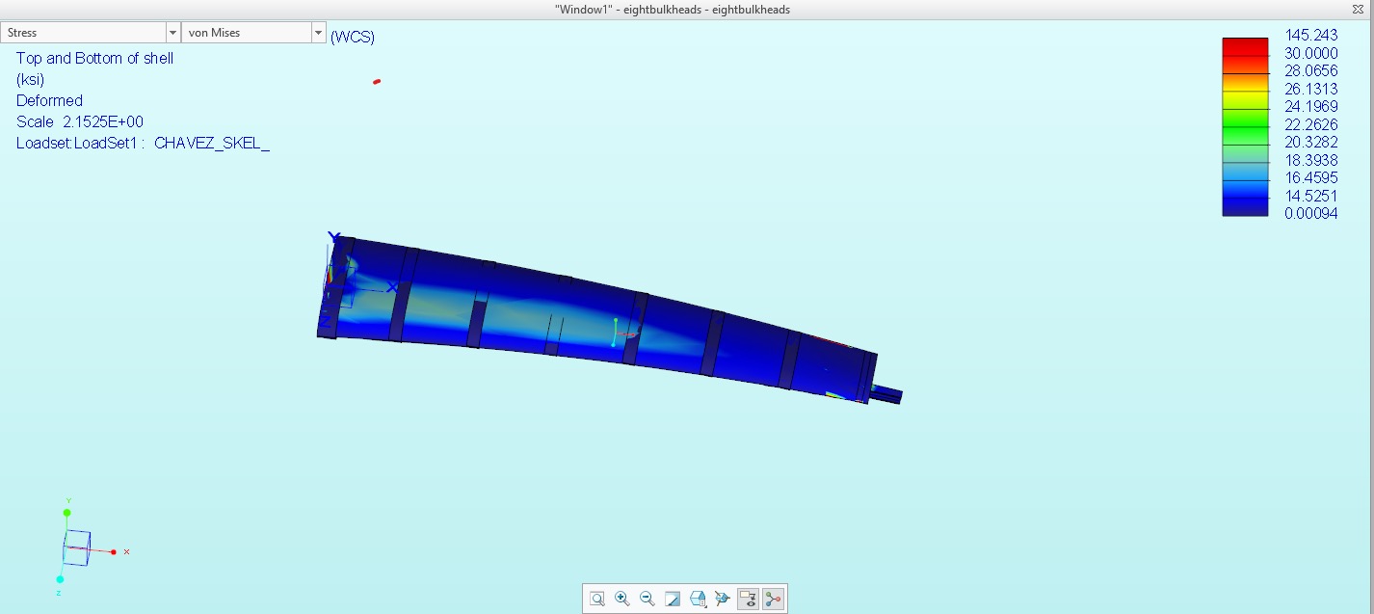This screenshot has width=1374, height=614.
Task: Click the dark blue legend color band
Action: pyautogui.click(x=1245, y=206)
